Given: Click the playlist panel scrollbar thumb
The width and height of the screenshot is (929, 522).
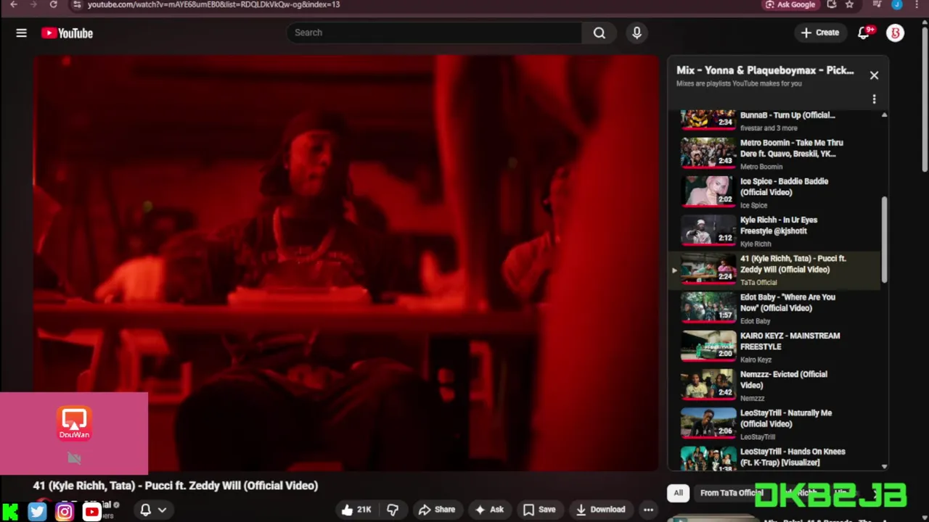Looking at the screenshot, I should [884, 239].
